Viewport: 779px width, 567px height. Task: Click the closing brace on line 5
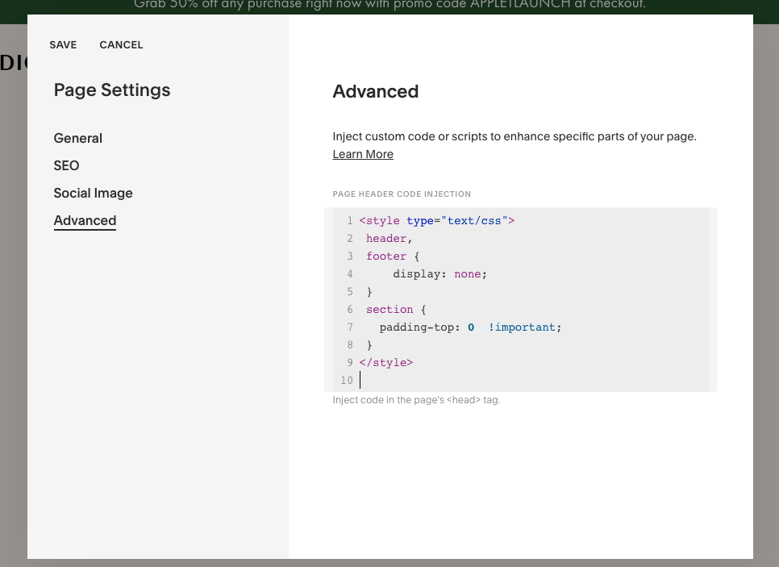[369, 292]
